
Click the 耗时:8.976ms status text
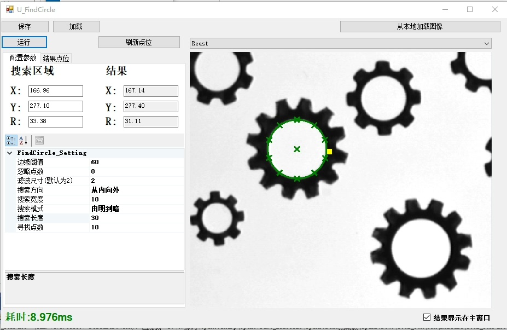point(39,317)
